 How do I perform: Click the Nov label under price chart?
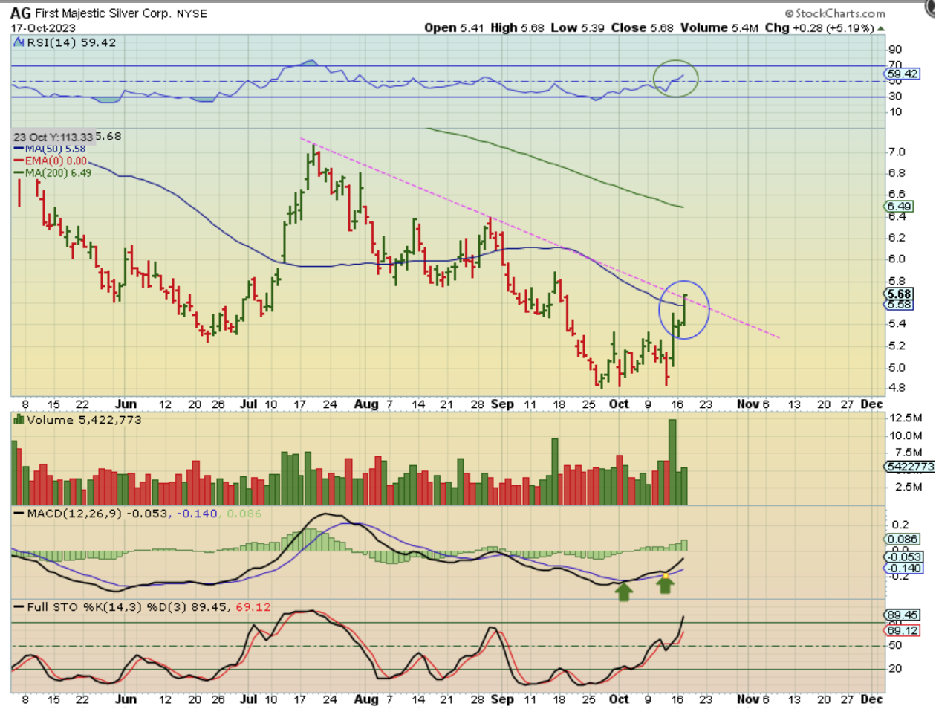747,404
